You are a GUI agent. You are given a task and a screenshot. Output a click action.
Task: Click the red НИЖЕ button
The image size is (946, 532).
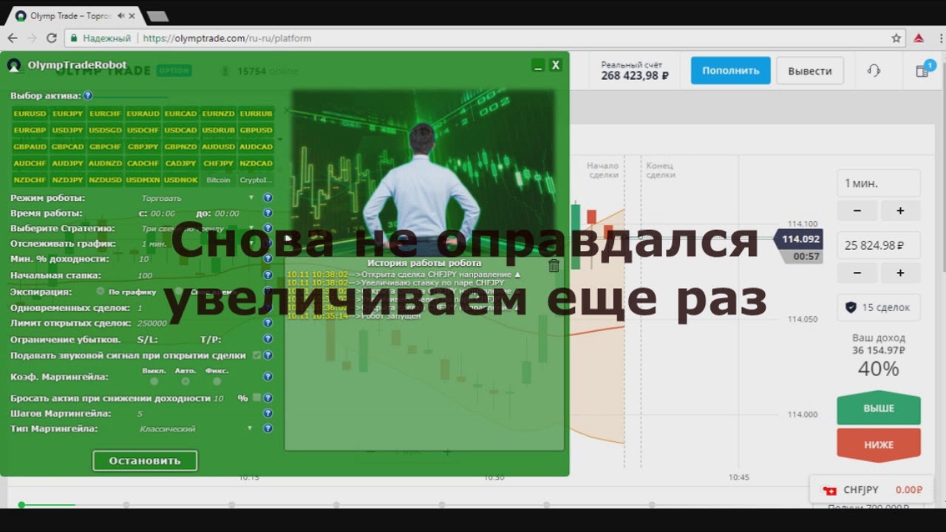coord(879,445)
